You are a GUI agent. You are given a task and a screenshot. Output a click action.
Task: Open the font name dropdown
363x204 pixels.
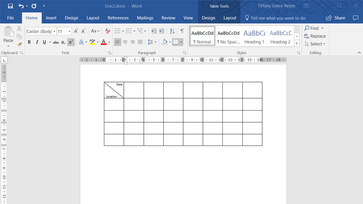pyautogui.click(x=54, y=32)
